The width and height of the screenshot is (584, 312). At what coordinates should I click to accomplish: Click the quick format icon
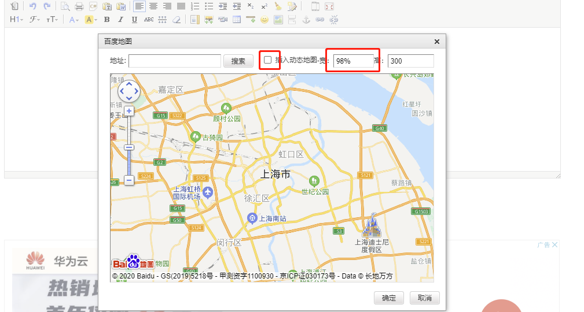[x=292, y=6]
